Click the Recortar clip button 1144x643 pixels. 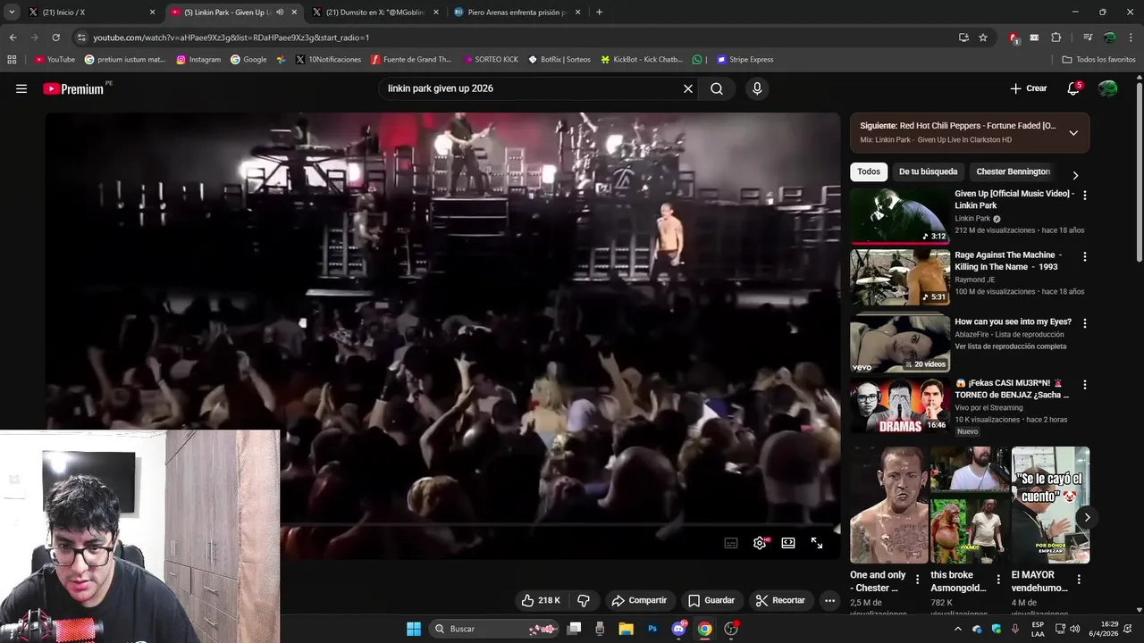coord(780,600)
